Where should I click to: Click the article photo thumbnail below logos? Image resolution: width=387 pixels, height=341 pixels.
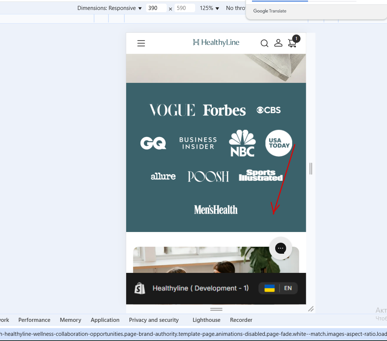(216, 260)
